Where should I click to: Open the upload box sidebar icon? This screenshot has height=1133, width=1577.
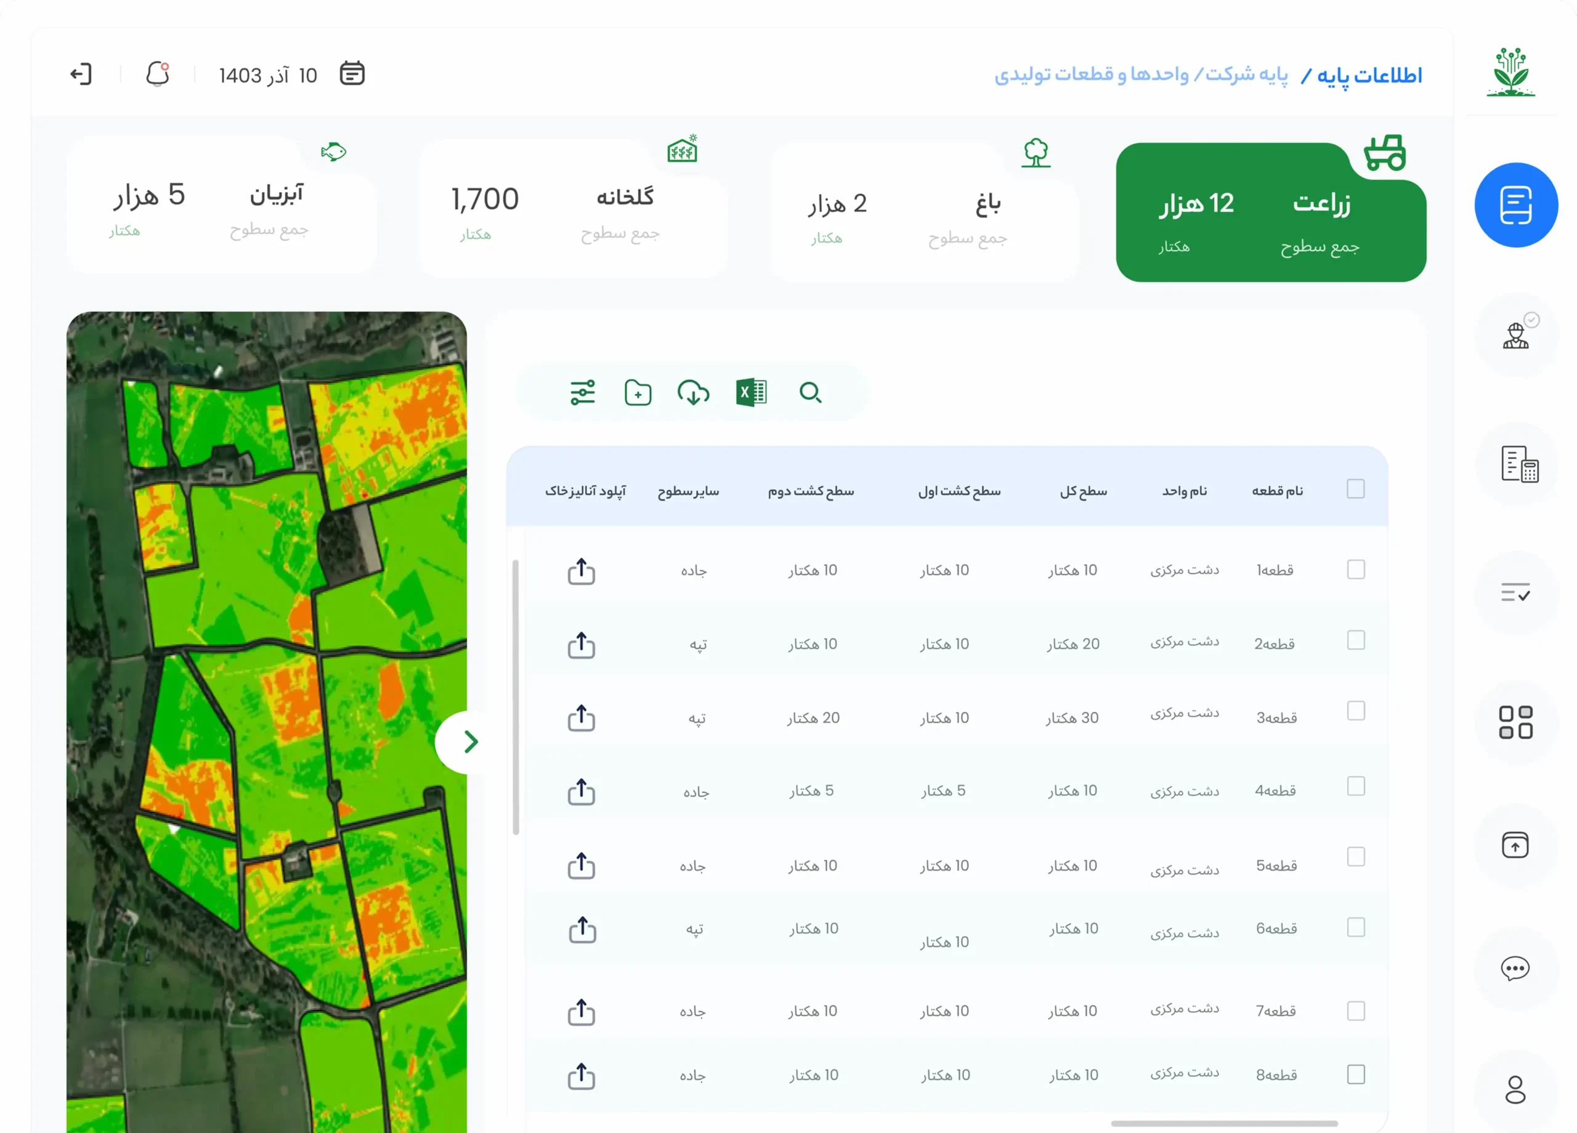(x=1515, y=845)
